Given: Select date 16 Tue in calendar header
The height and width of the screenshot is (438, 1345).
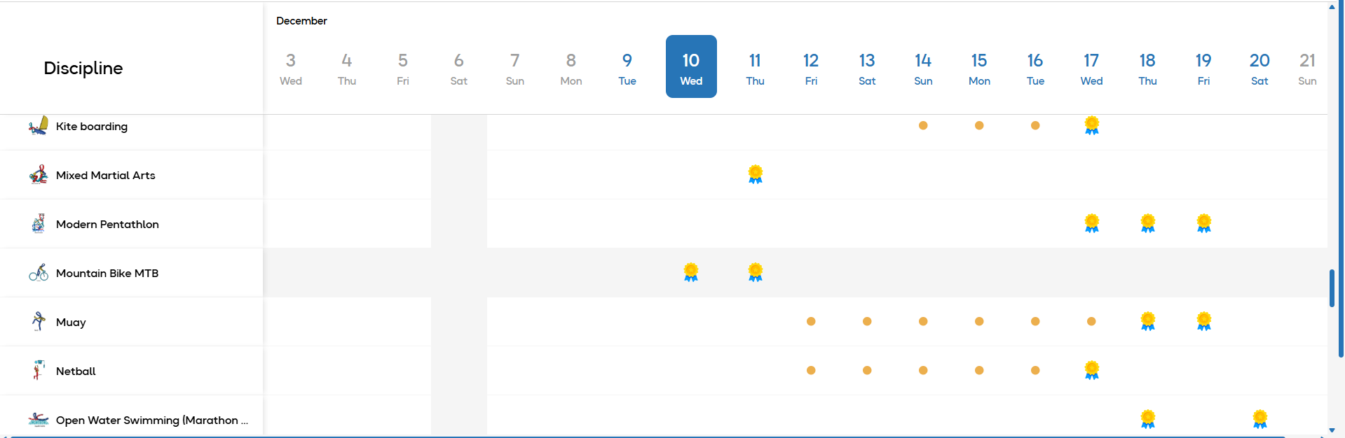Looking at the screenshot, I should point(1035,68).
